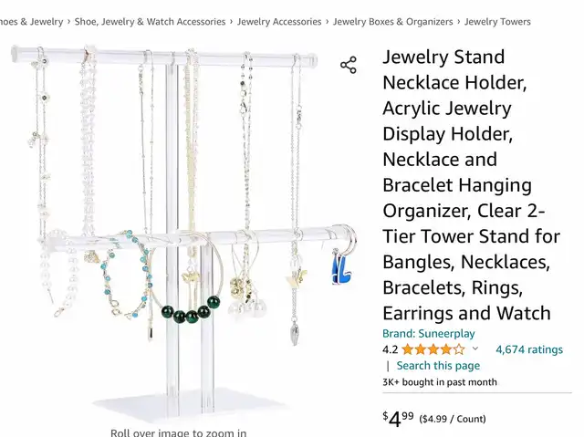
Task: Expand the ratings breakdown chevron
Action: [x=475, y=349]
